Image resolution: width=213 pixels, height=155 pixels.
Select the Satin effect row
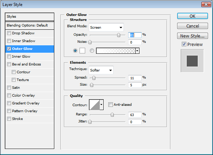click(x=29, y=87)
